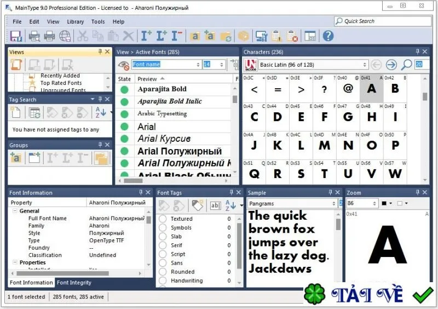
Task: Open Print Preview from the toolbar
Action: [x=34, y=36]
